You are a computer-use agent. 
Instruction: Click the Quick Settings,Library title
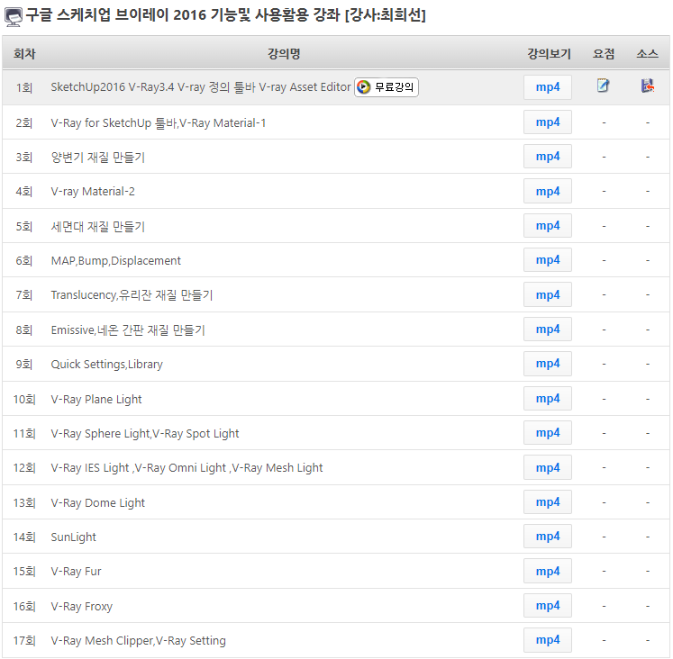[107, 365]
